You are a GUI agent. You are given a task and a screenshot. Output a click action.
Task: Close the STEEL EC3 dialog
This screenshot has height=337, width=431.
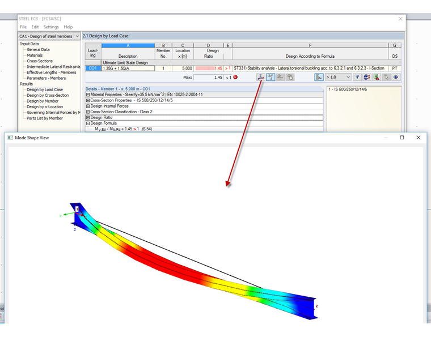pos(400,19)
